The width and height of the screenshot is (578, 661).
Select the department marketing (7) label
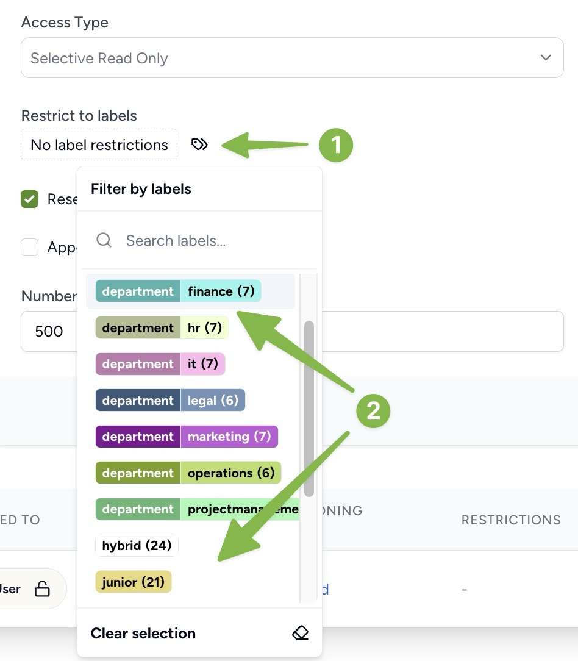[x=187, y=437]
